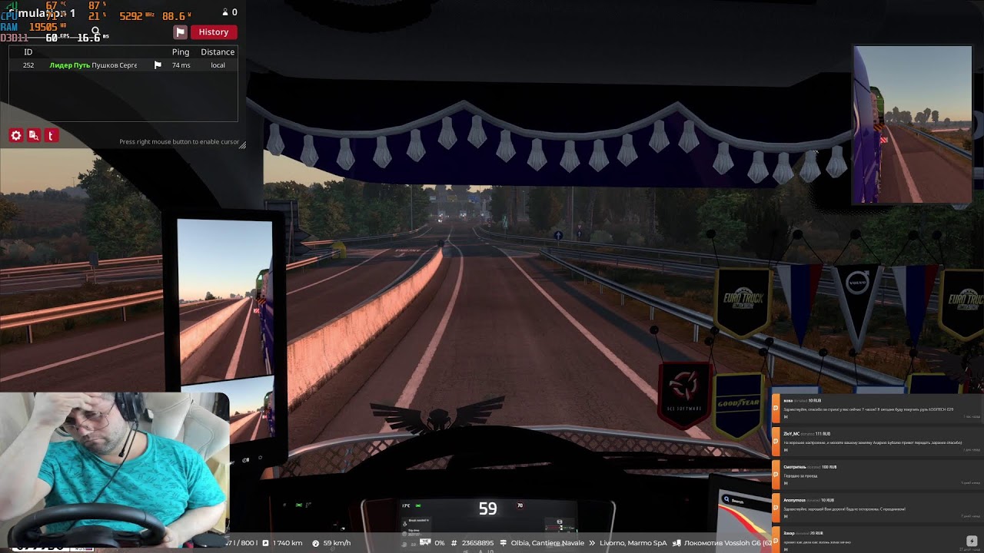Click the lightning bolt button in donations panel
Image resolution: width=984 pixels, height=553 pixels.
click(972, 541)
